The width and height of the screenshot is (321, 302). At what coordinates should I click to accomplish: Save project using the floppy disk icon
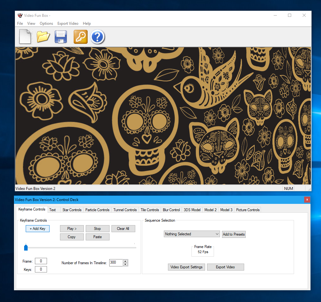[61, 37]
